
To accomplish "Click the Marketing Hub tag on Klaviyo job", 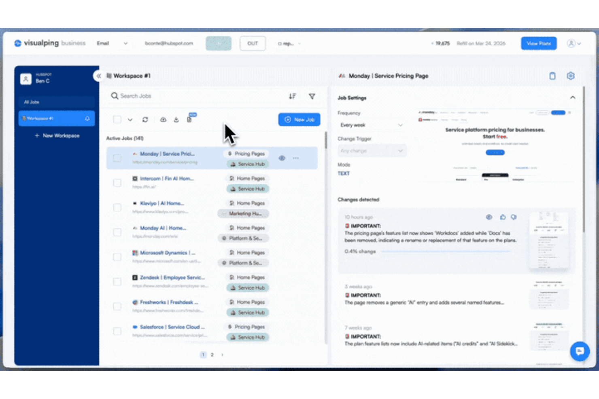I will click(x=243, y=213).
